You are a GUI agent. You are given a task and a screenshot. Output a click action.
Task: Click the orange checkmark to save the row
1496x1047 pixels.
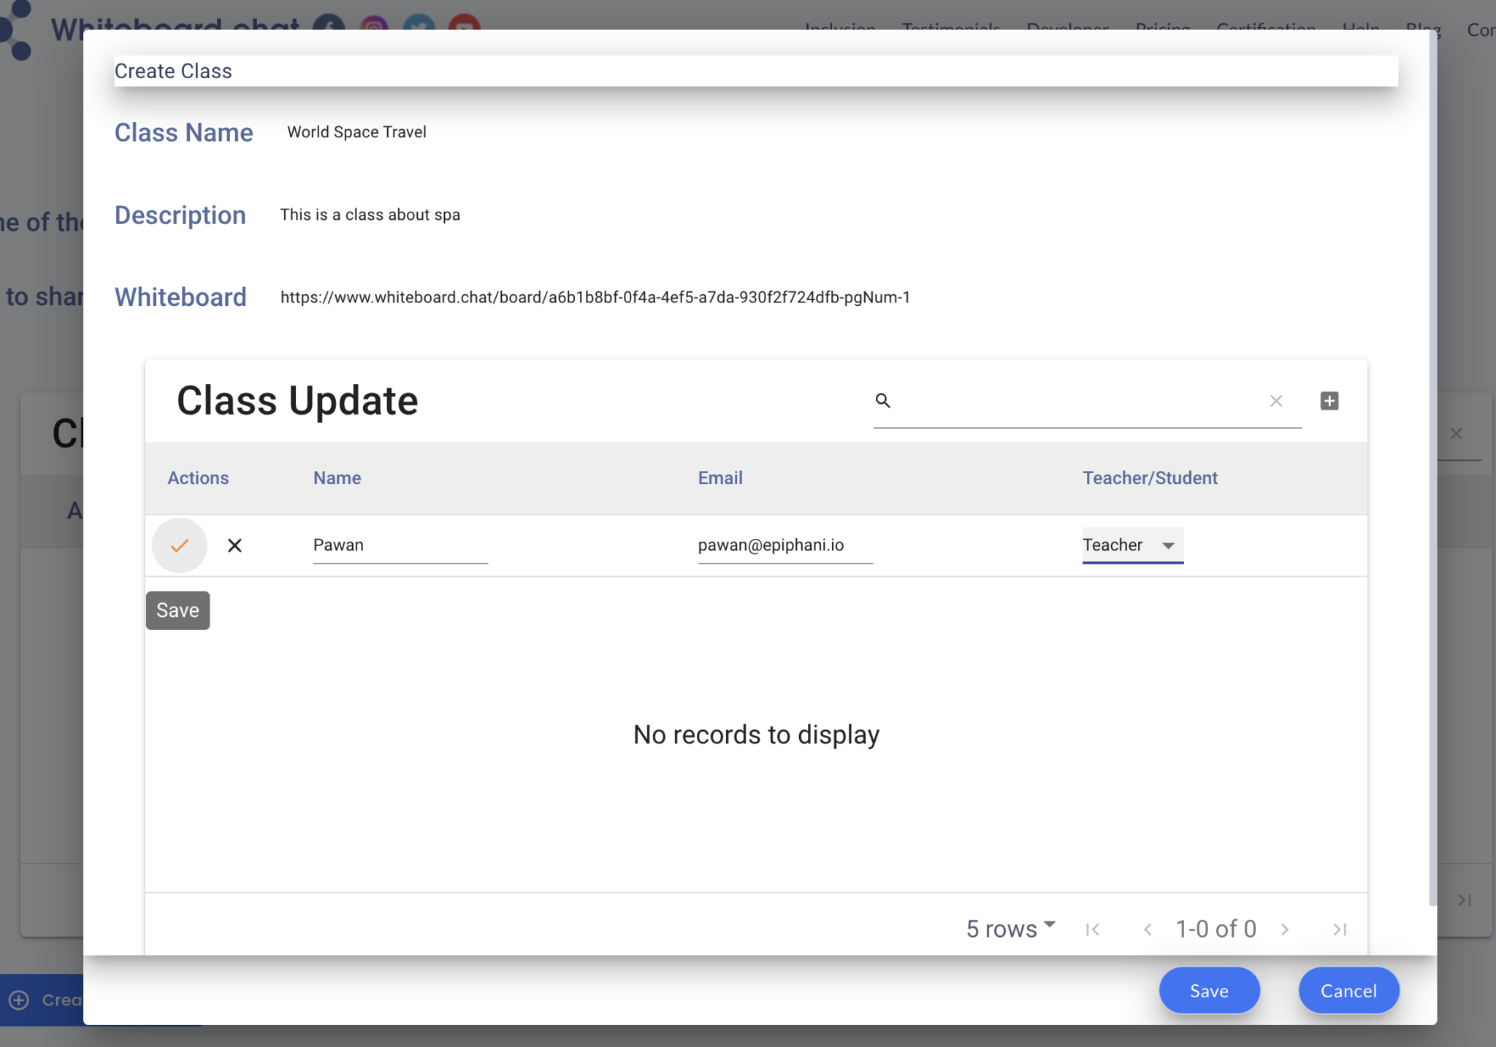(x=179, y=545)
